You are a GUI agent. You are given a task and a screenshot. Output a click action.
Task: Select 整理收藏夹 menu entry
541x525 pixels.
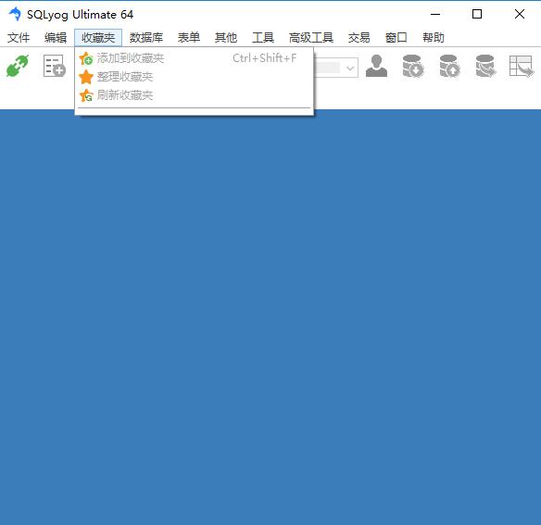[x=195, y=77]
